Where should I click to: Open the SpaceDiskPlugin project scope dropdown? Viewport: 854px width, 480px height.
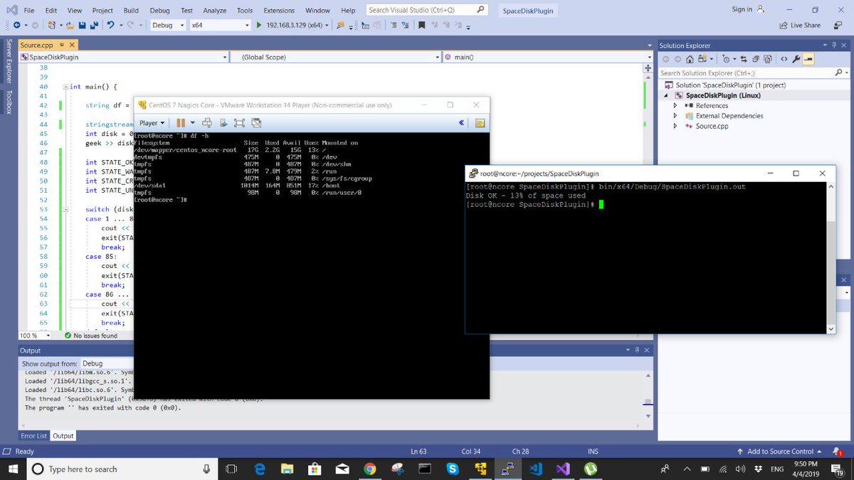click(x=125, y=57)
